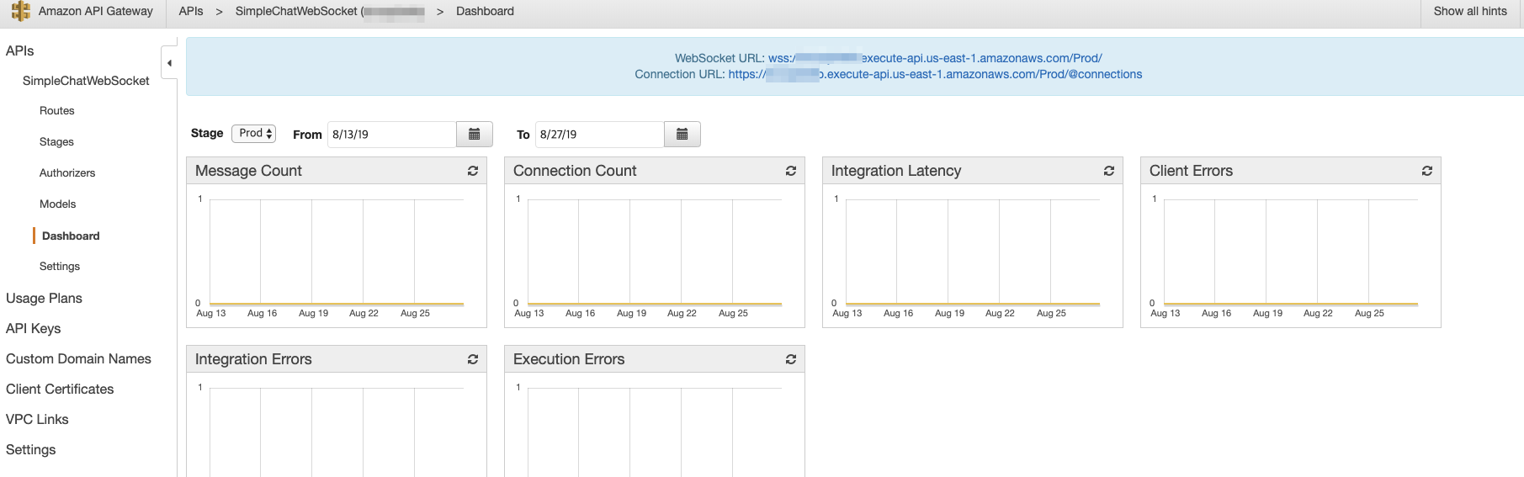The height and width of the screenshot is (477, 1524).
Task: Open Usage Plans in the sidebar
Action: coord(44,298)
